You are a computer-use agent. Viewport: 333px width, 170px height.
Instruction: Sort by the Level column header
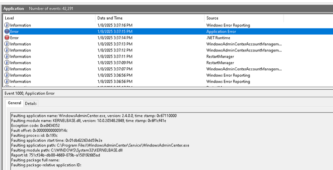(x=49, y=18)
